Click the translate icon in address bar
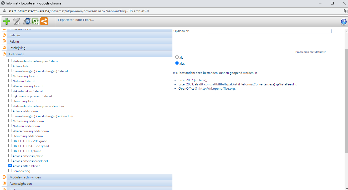 pos(345,11)
